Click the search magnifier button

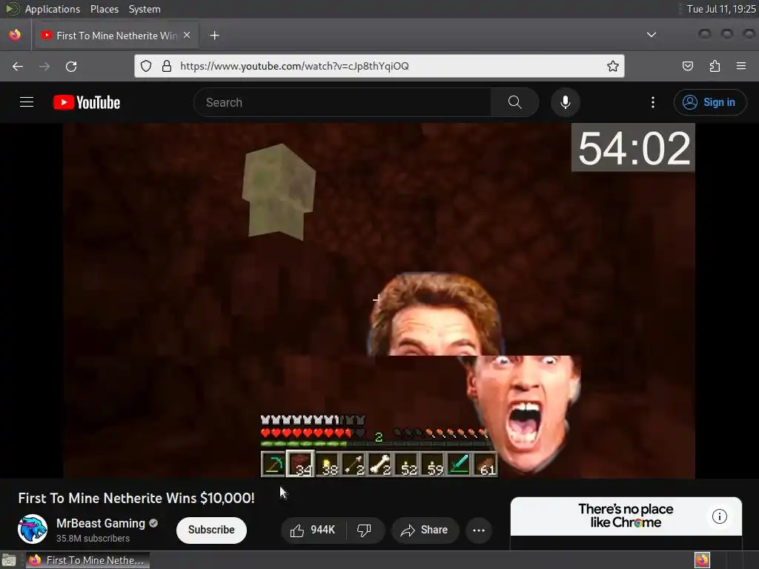tap(514, 102)
